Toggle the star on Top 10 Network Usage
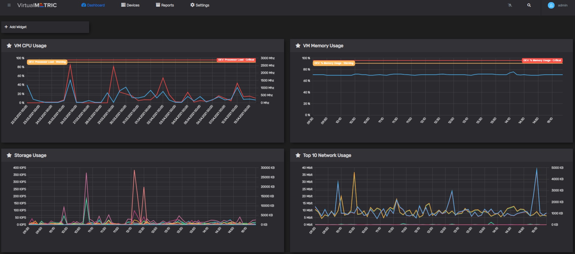Screen dimensions: 575x254 (x=298, y=155)
